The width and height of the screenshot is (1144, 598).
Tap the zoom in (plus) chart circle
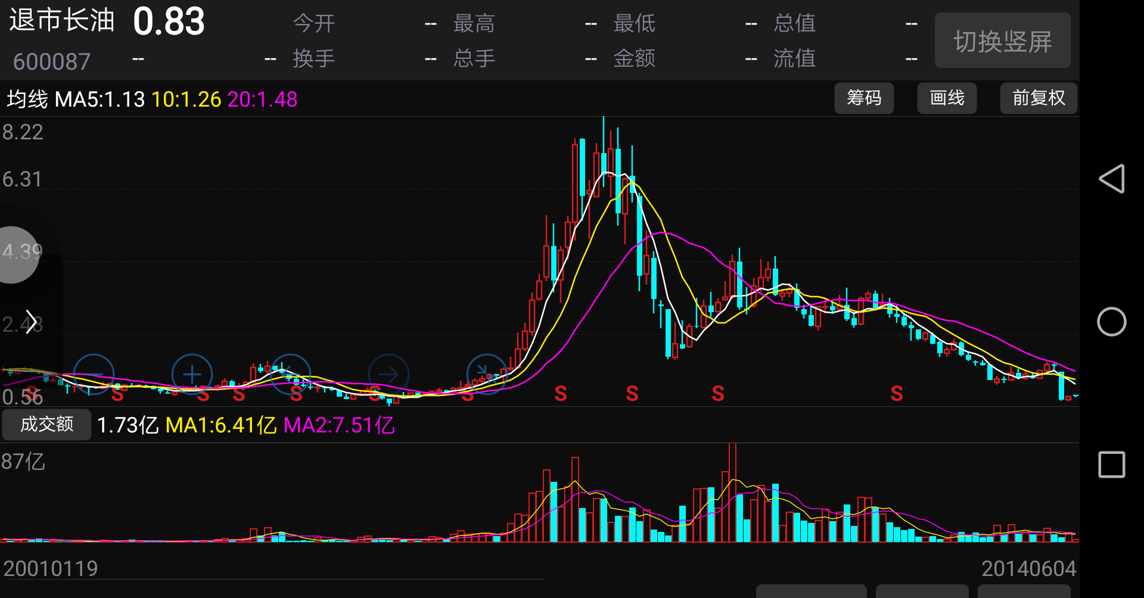coord(192,374)
